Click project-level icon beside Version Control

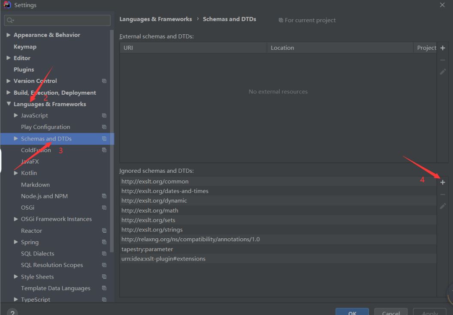pyautogui.click(x=104, y=81)
